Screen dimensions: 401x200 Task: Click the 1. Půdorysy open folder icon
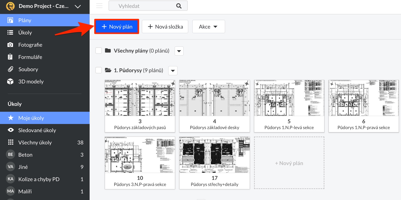[108, 70]
